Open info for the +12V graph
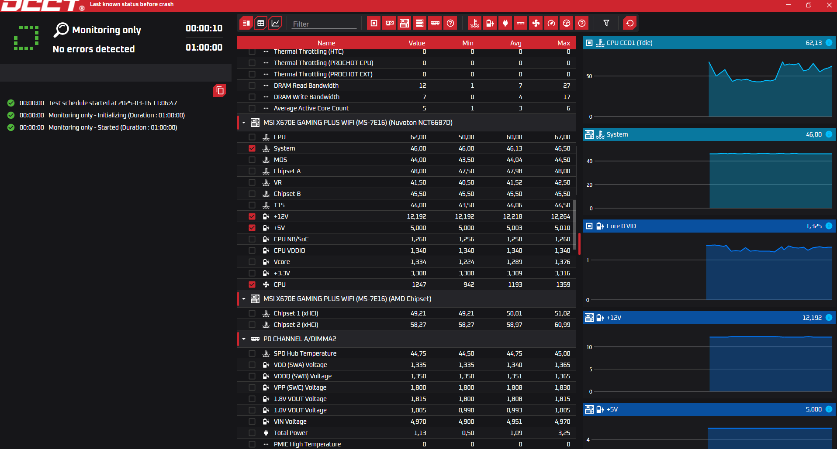Viewport: 837px width, 449px height. [x=829, y=318]
